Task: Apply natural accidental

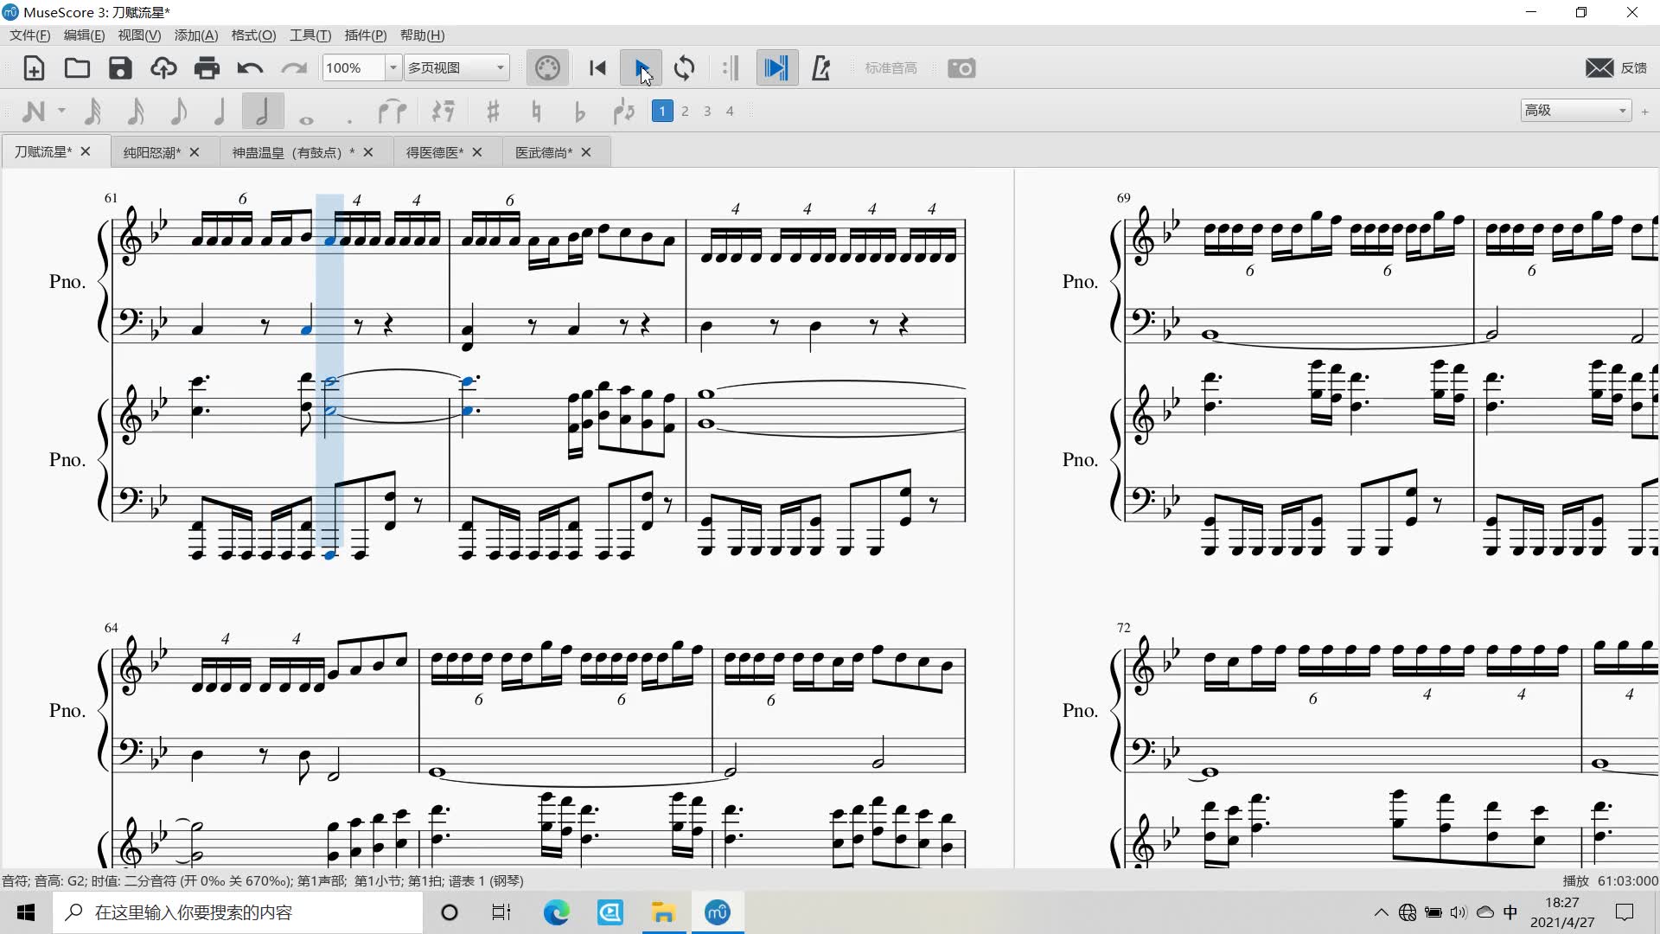Action: [536, 112]
